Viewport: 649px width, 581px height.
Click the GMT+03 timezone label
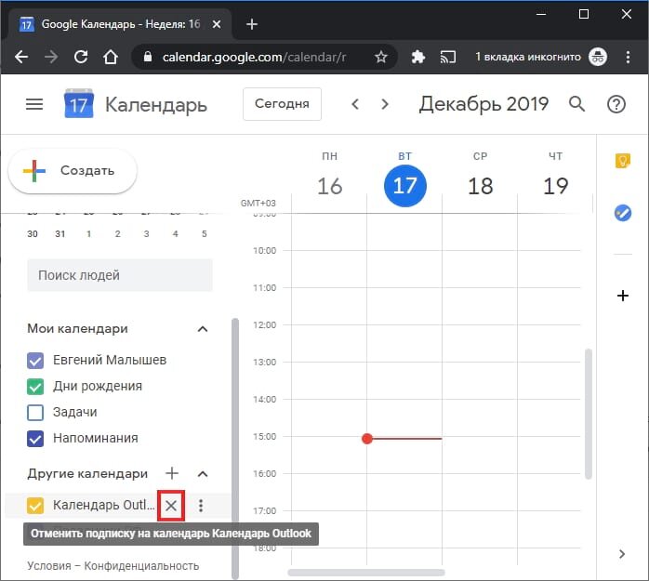(258, 204)
